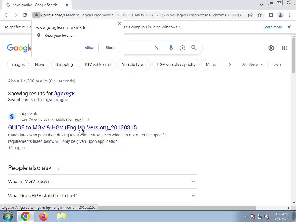Viewport: 296px width, 222px height.
Task: Reload the page with the refresh icon
Action: (x=25, y=15)
